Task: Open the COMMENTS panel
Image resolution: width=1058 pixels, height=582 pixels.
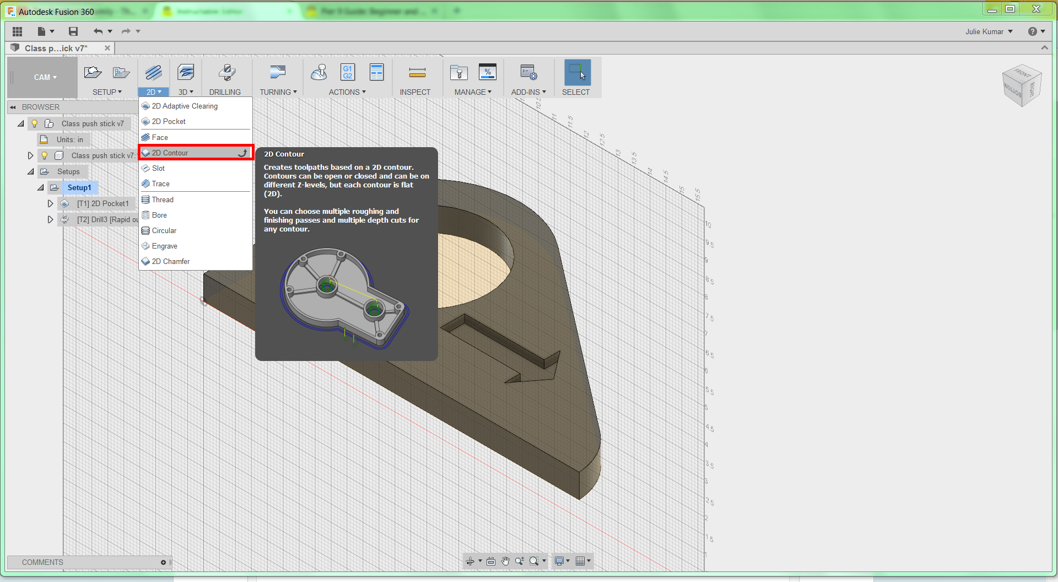Action: 42,562
